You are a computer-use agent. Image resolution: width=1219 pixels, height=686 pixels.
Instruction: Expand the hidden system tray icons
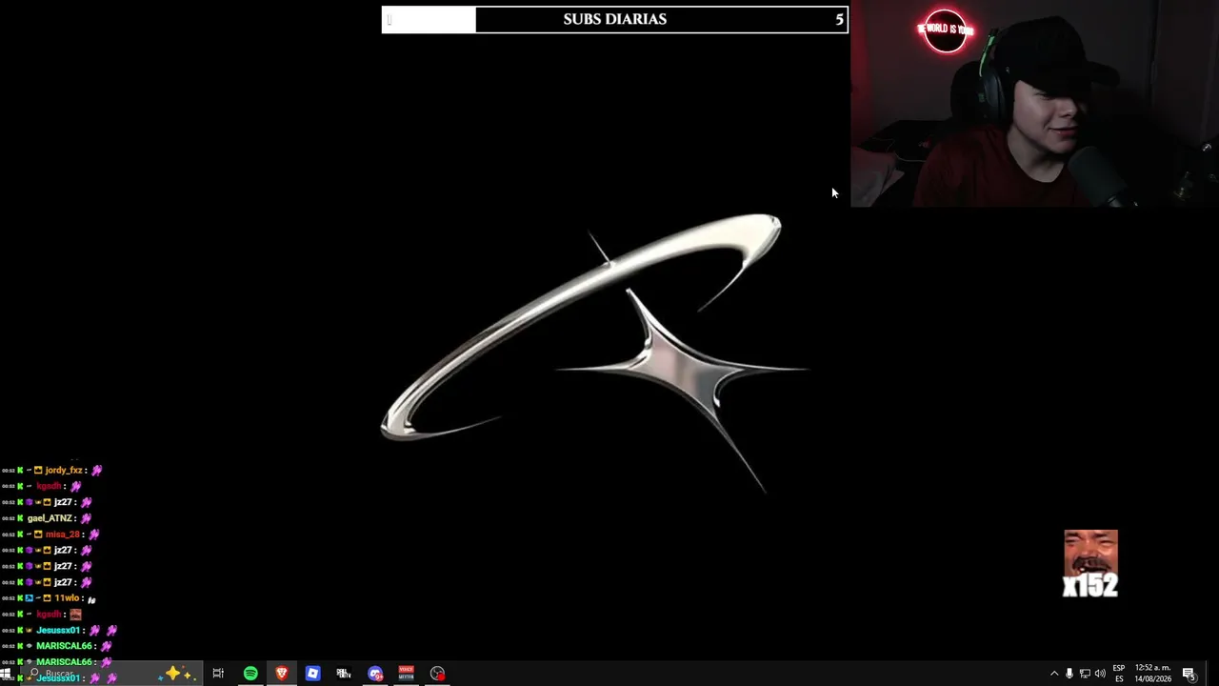pos(1054,674)
